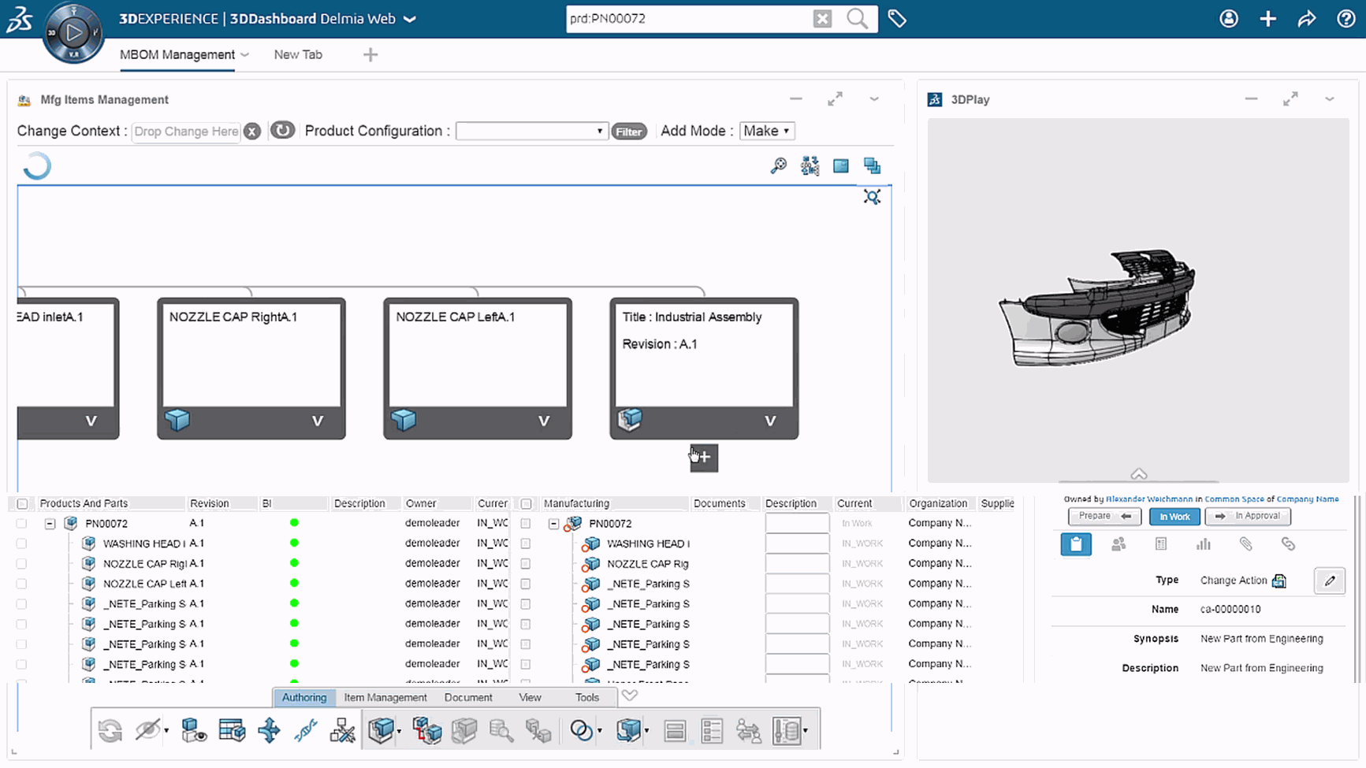The height and width of the screenshot is (768, 1366).
Task: Select the lifecycle clipboard icon in right panel
Action: 1076,544
